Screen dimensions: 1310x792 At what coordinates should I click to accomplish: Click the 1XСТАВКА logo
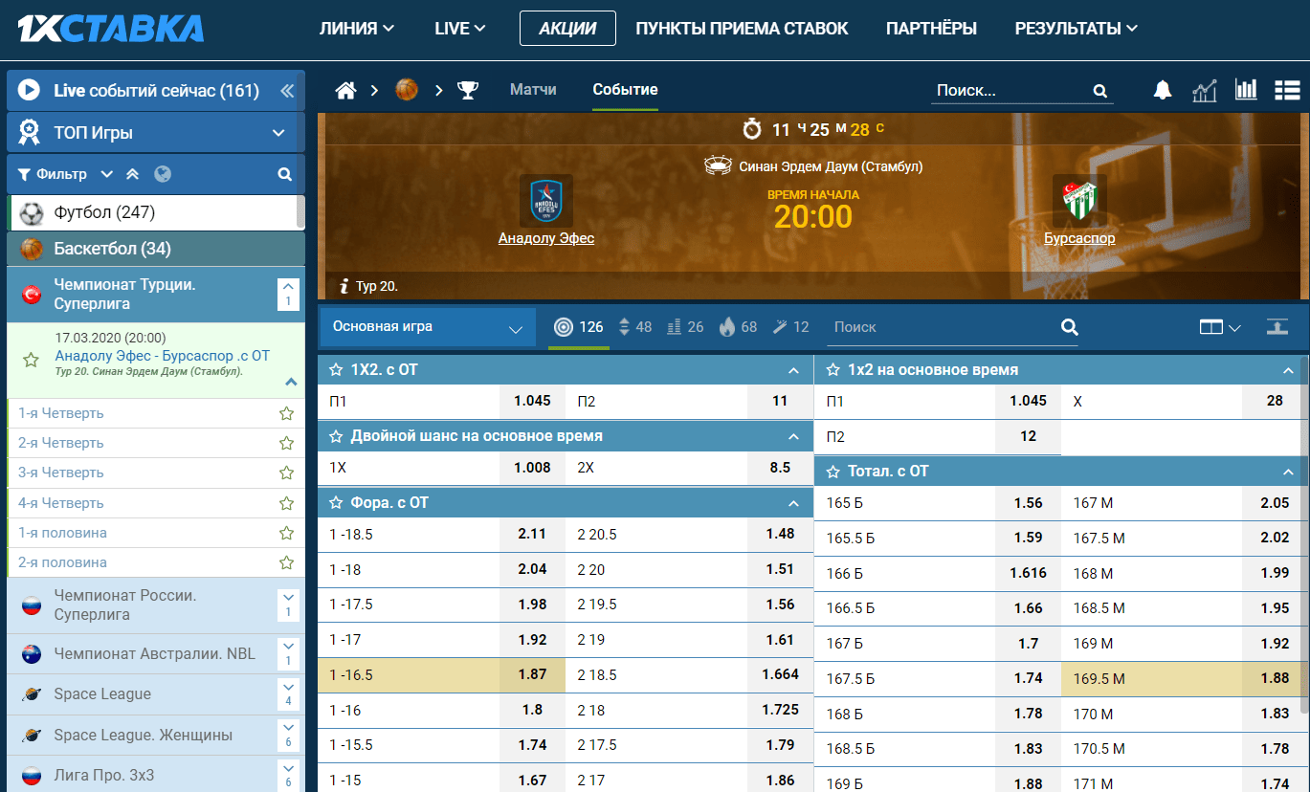(x=111, y=29)
